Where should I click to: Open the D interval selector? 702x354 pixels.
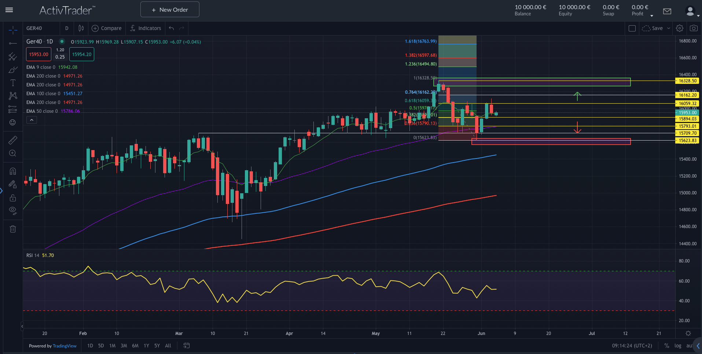click(67, 28)
